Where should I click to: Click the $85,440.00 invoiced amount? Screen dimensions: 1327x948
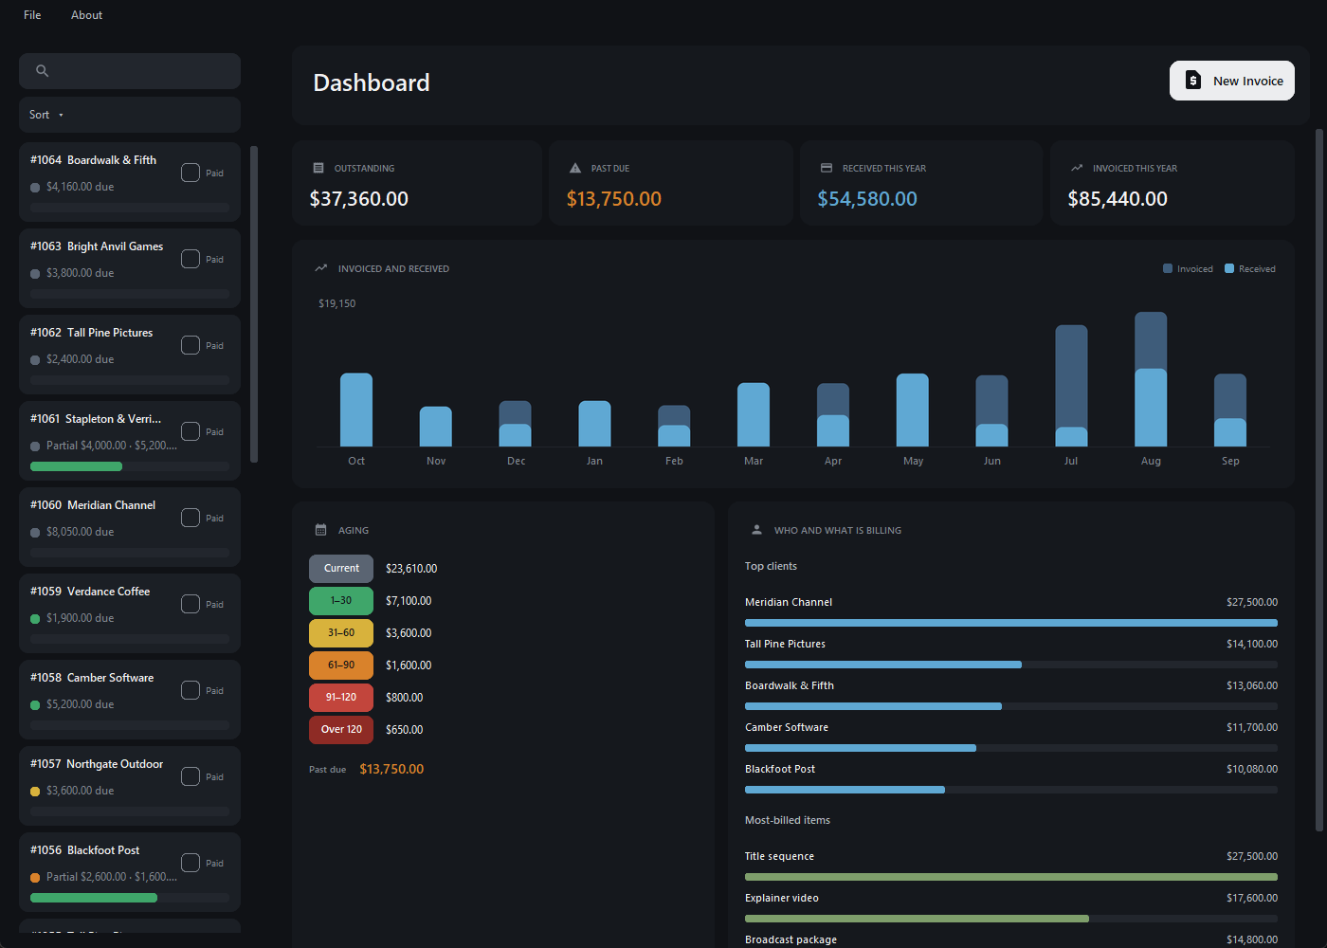click(1118, 199)
